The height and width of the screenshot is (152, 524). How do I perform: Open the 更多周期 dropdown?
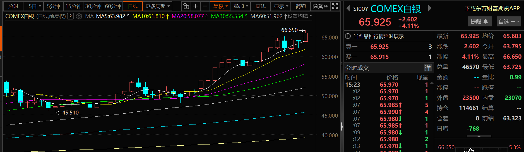pyautogui.click(x=157, y=6)
